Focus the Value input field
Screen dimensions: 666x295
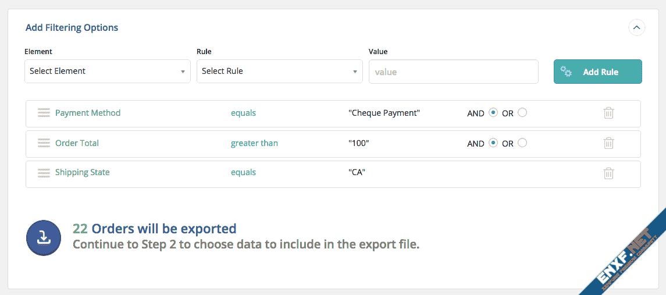pos(453,72)
